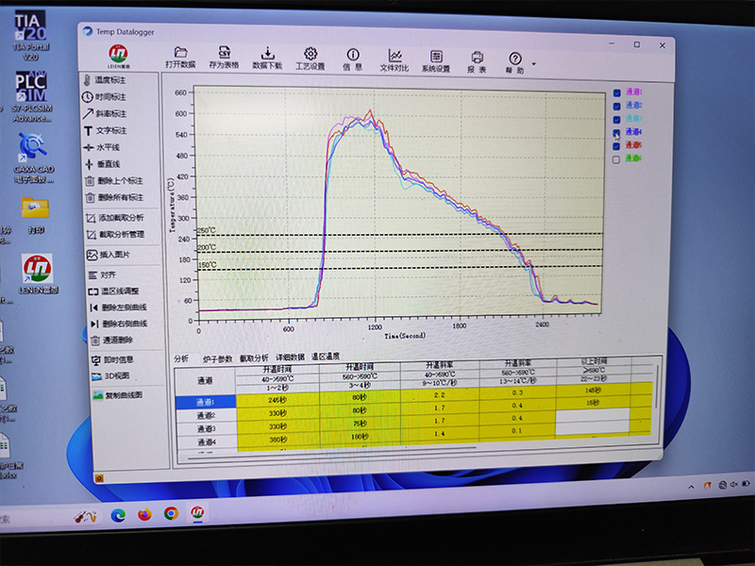Image resolution: width=755 pixels, height=566 pixels.
Task: Uncheck the 通道1 channel checkbox
Action: click(x=617, y=92)
